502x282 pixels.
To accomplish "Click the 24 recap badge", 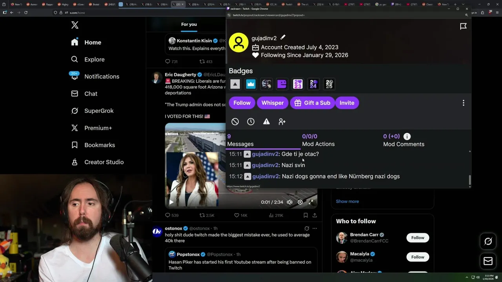I will tap(313, 84).
